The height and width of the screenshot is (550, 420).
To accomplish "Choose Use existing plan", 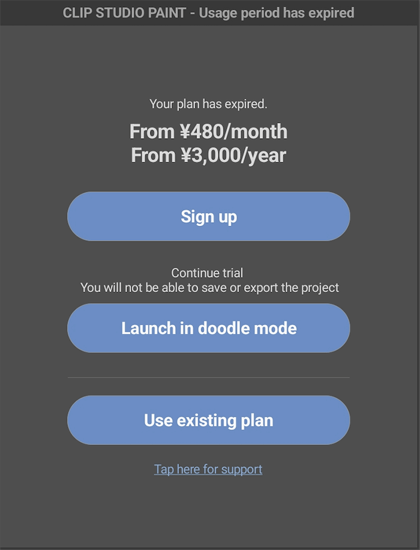I will pos(208,420).
